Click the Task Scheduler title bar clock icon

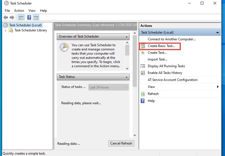click(6, 3)
